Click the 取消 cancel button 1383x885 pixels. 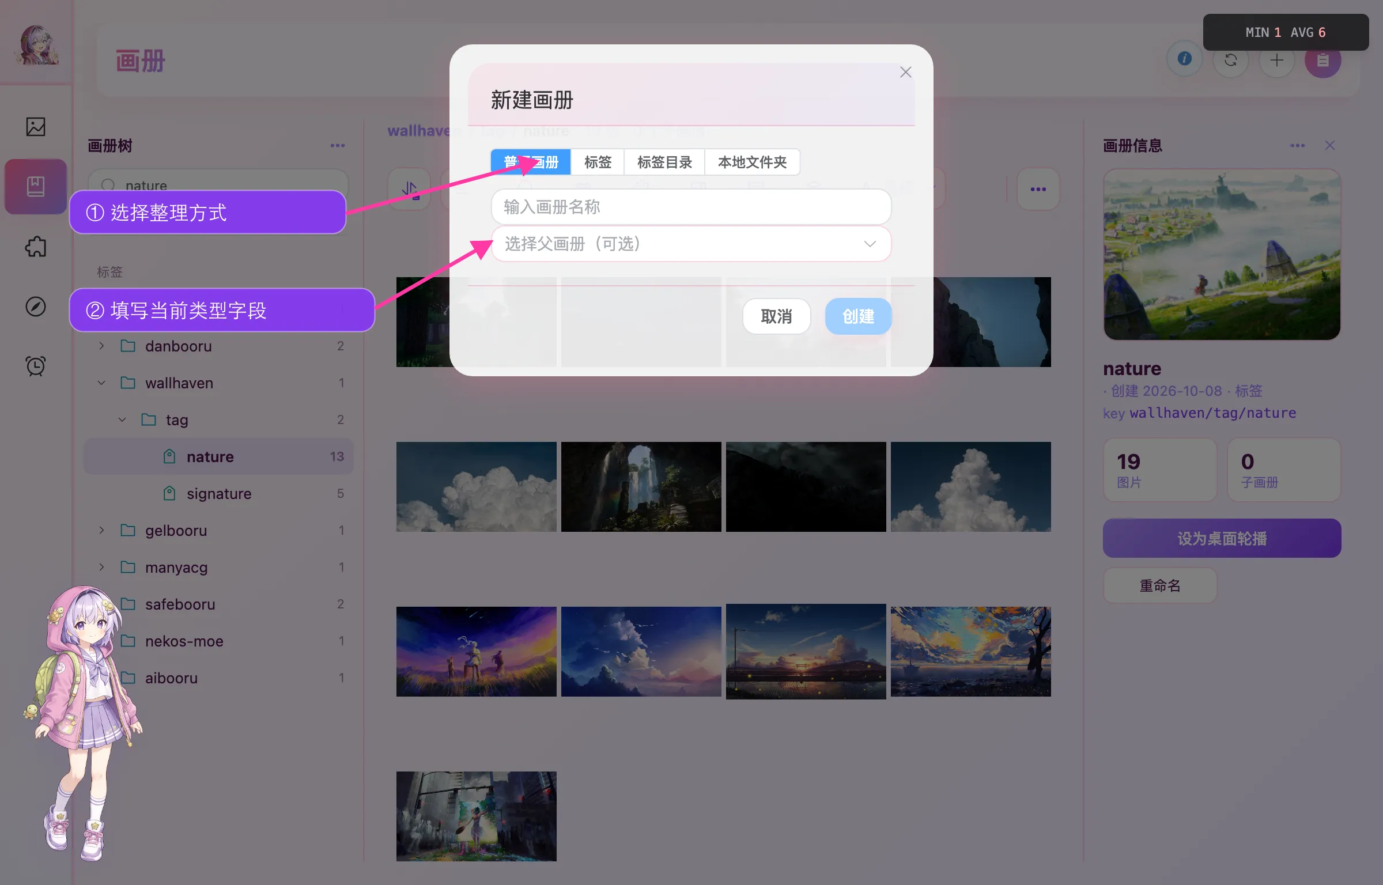(x=776, y=316)
